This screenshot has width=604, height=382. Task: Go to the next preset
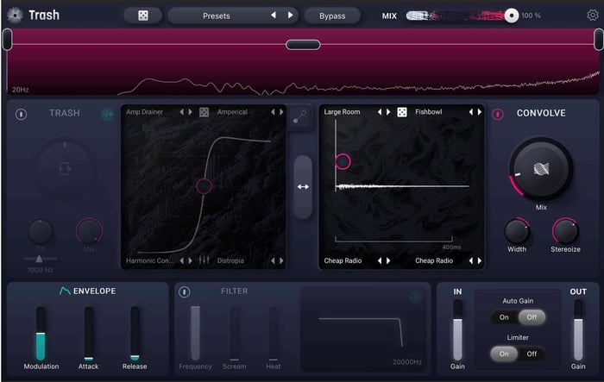click(x=291, y=16)
